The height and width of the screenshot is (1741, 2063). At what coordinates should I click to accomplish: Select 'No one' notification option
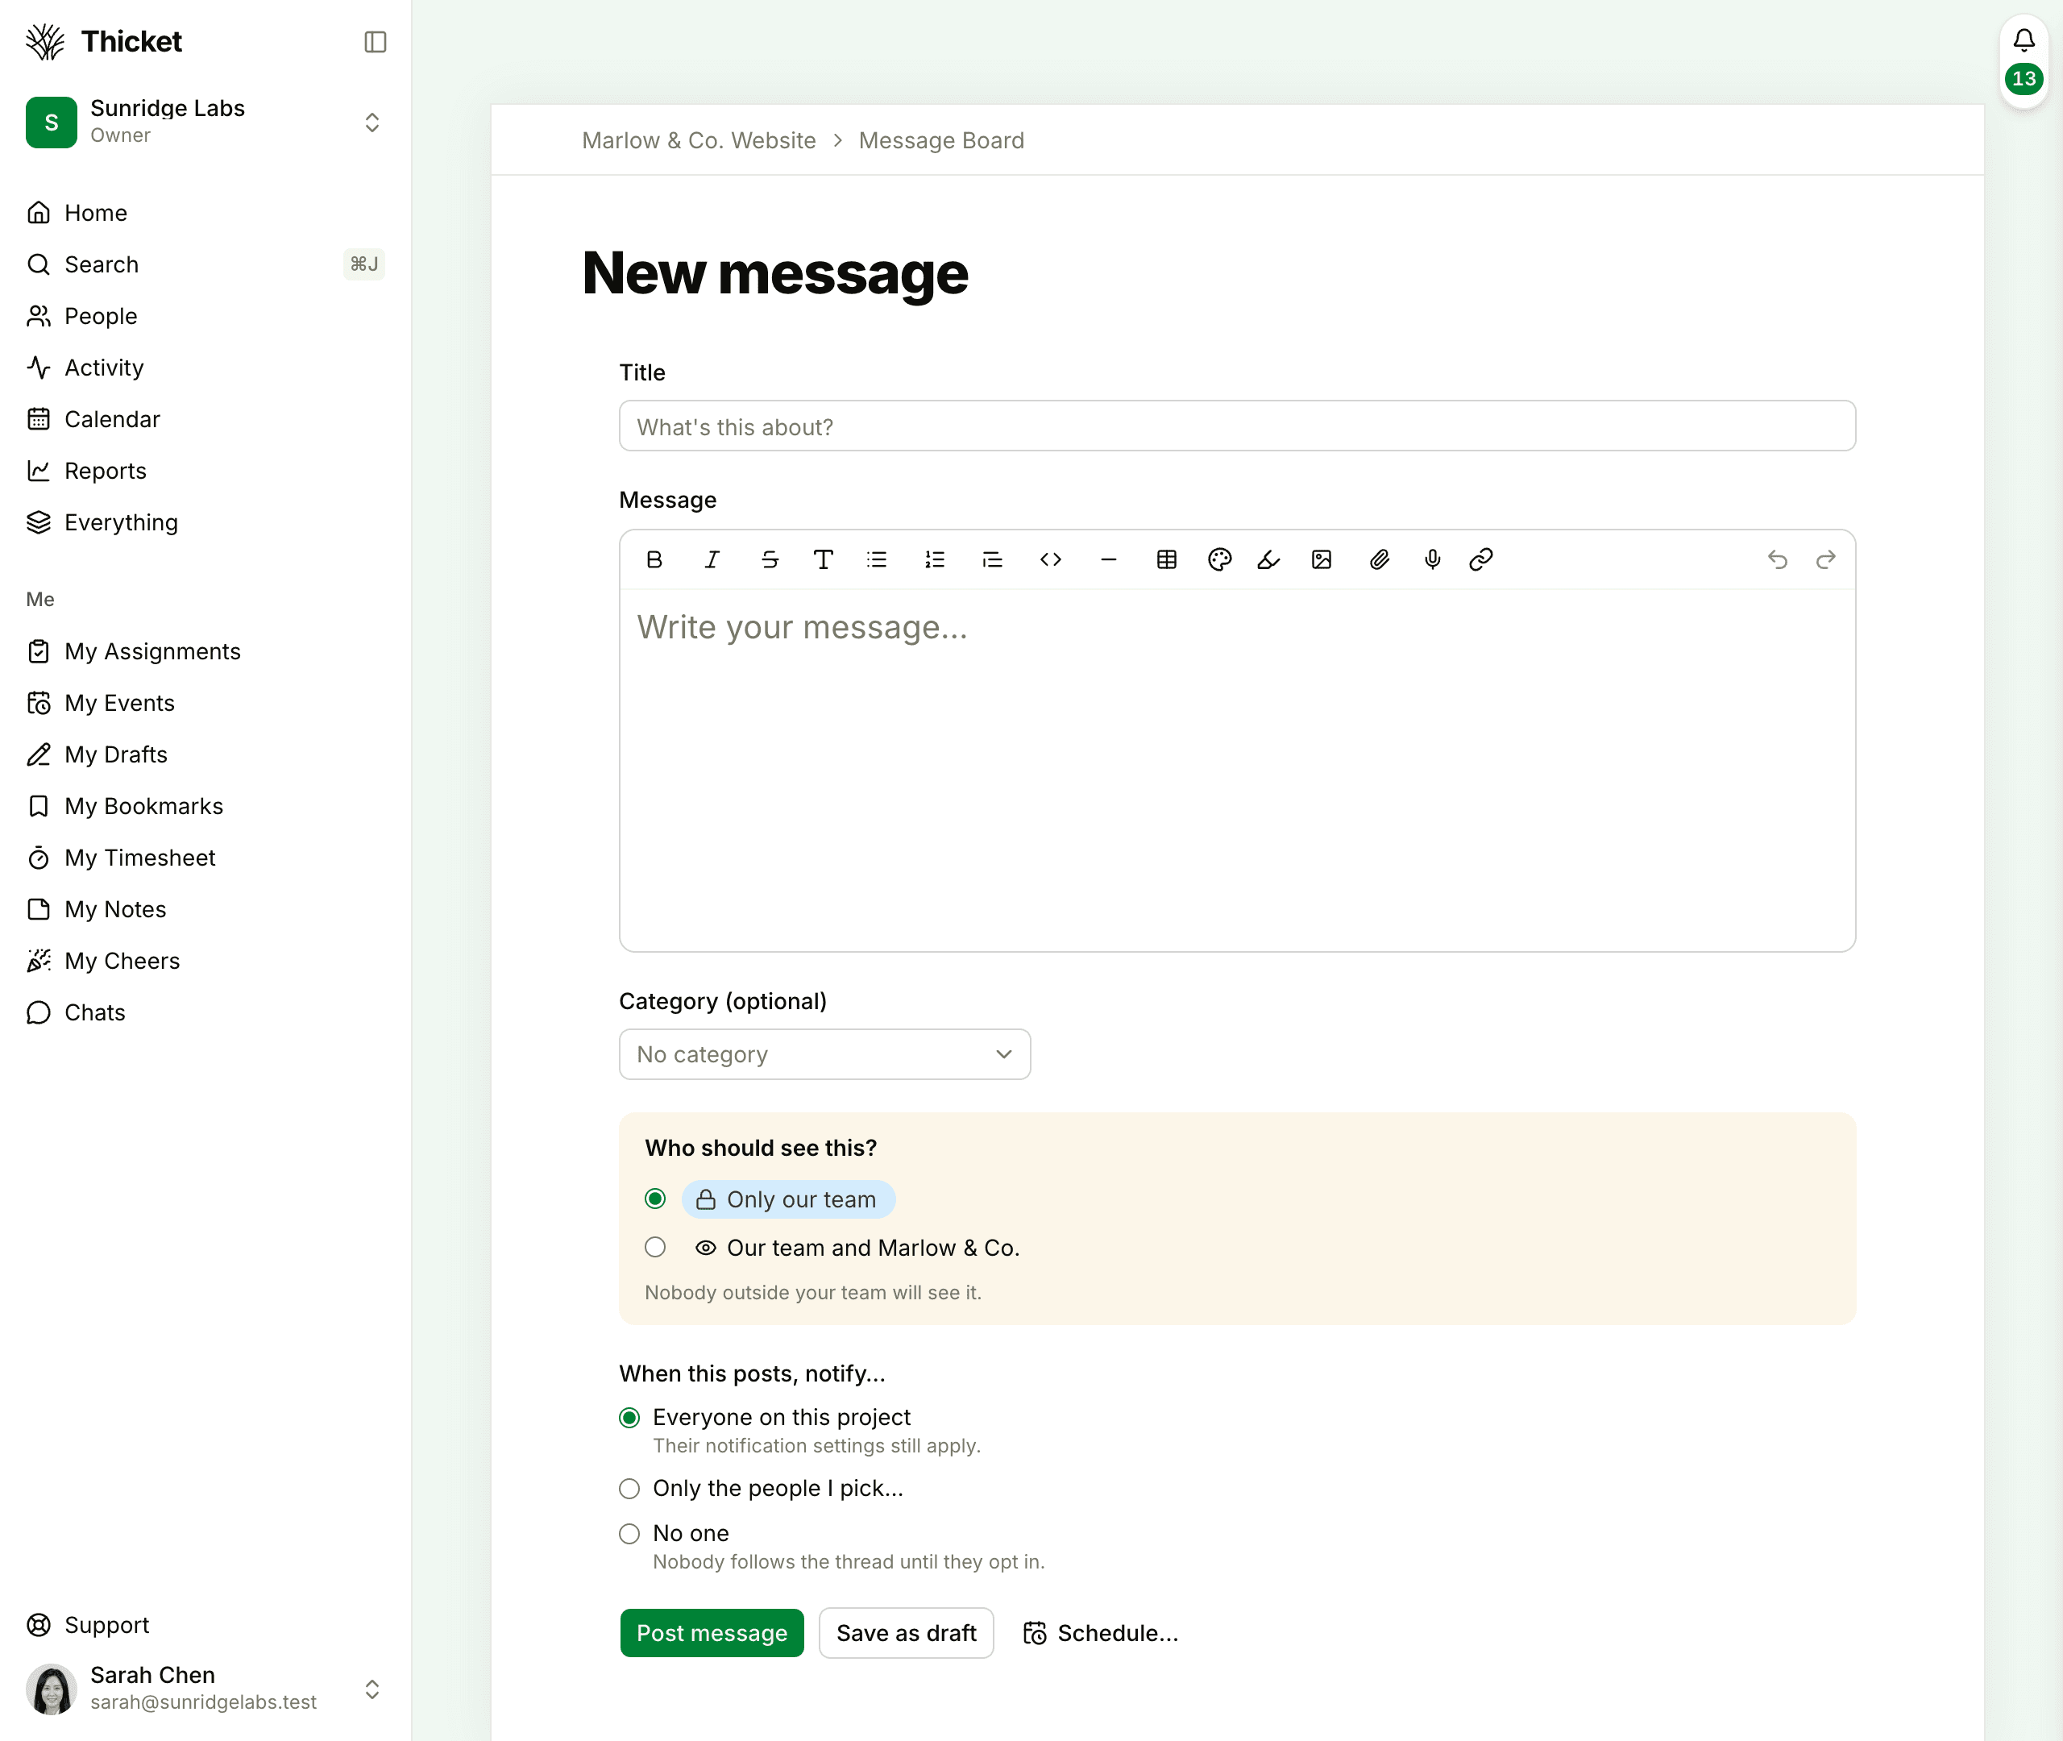[x=629, y=1534]
